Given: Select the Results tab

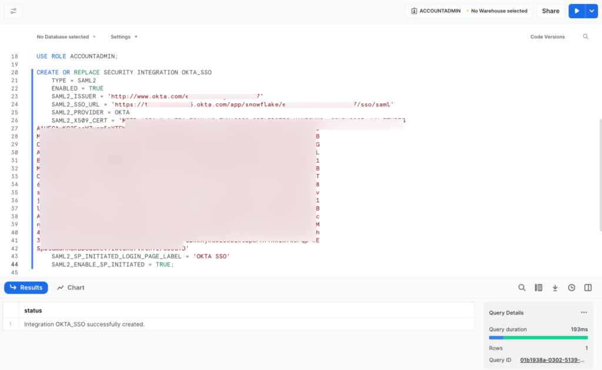Looking at the screenshot, I should point(26,287).
